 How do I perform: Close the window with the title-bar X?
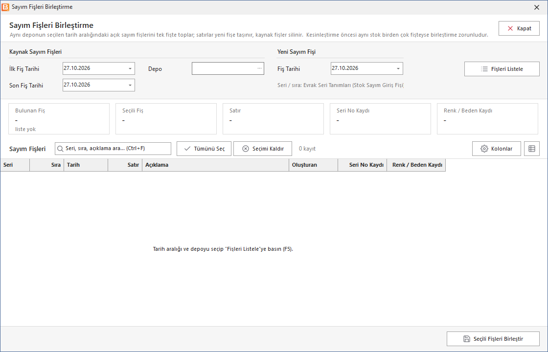[x=537, y=7]
